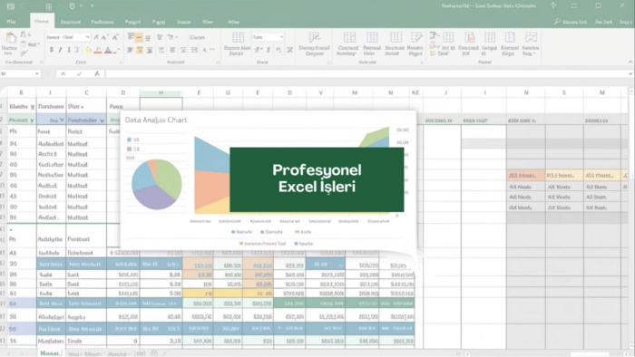Switch to the Home ribbon tab
The width and height of the screenshot is (635, 357).
[x=42, y=21]
